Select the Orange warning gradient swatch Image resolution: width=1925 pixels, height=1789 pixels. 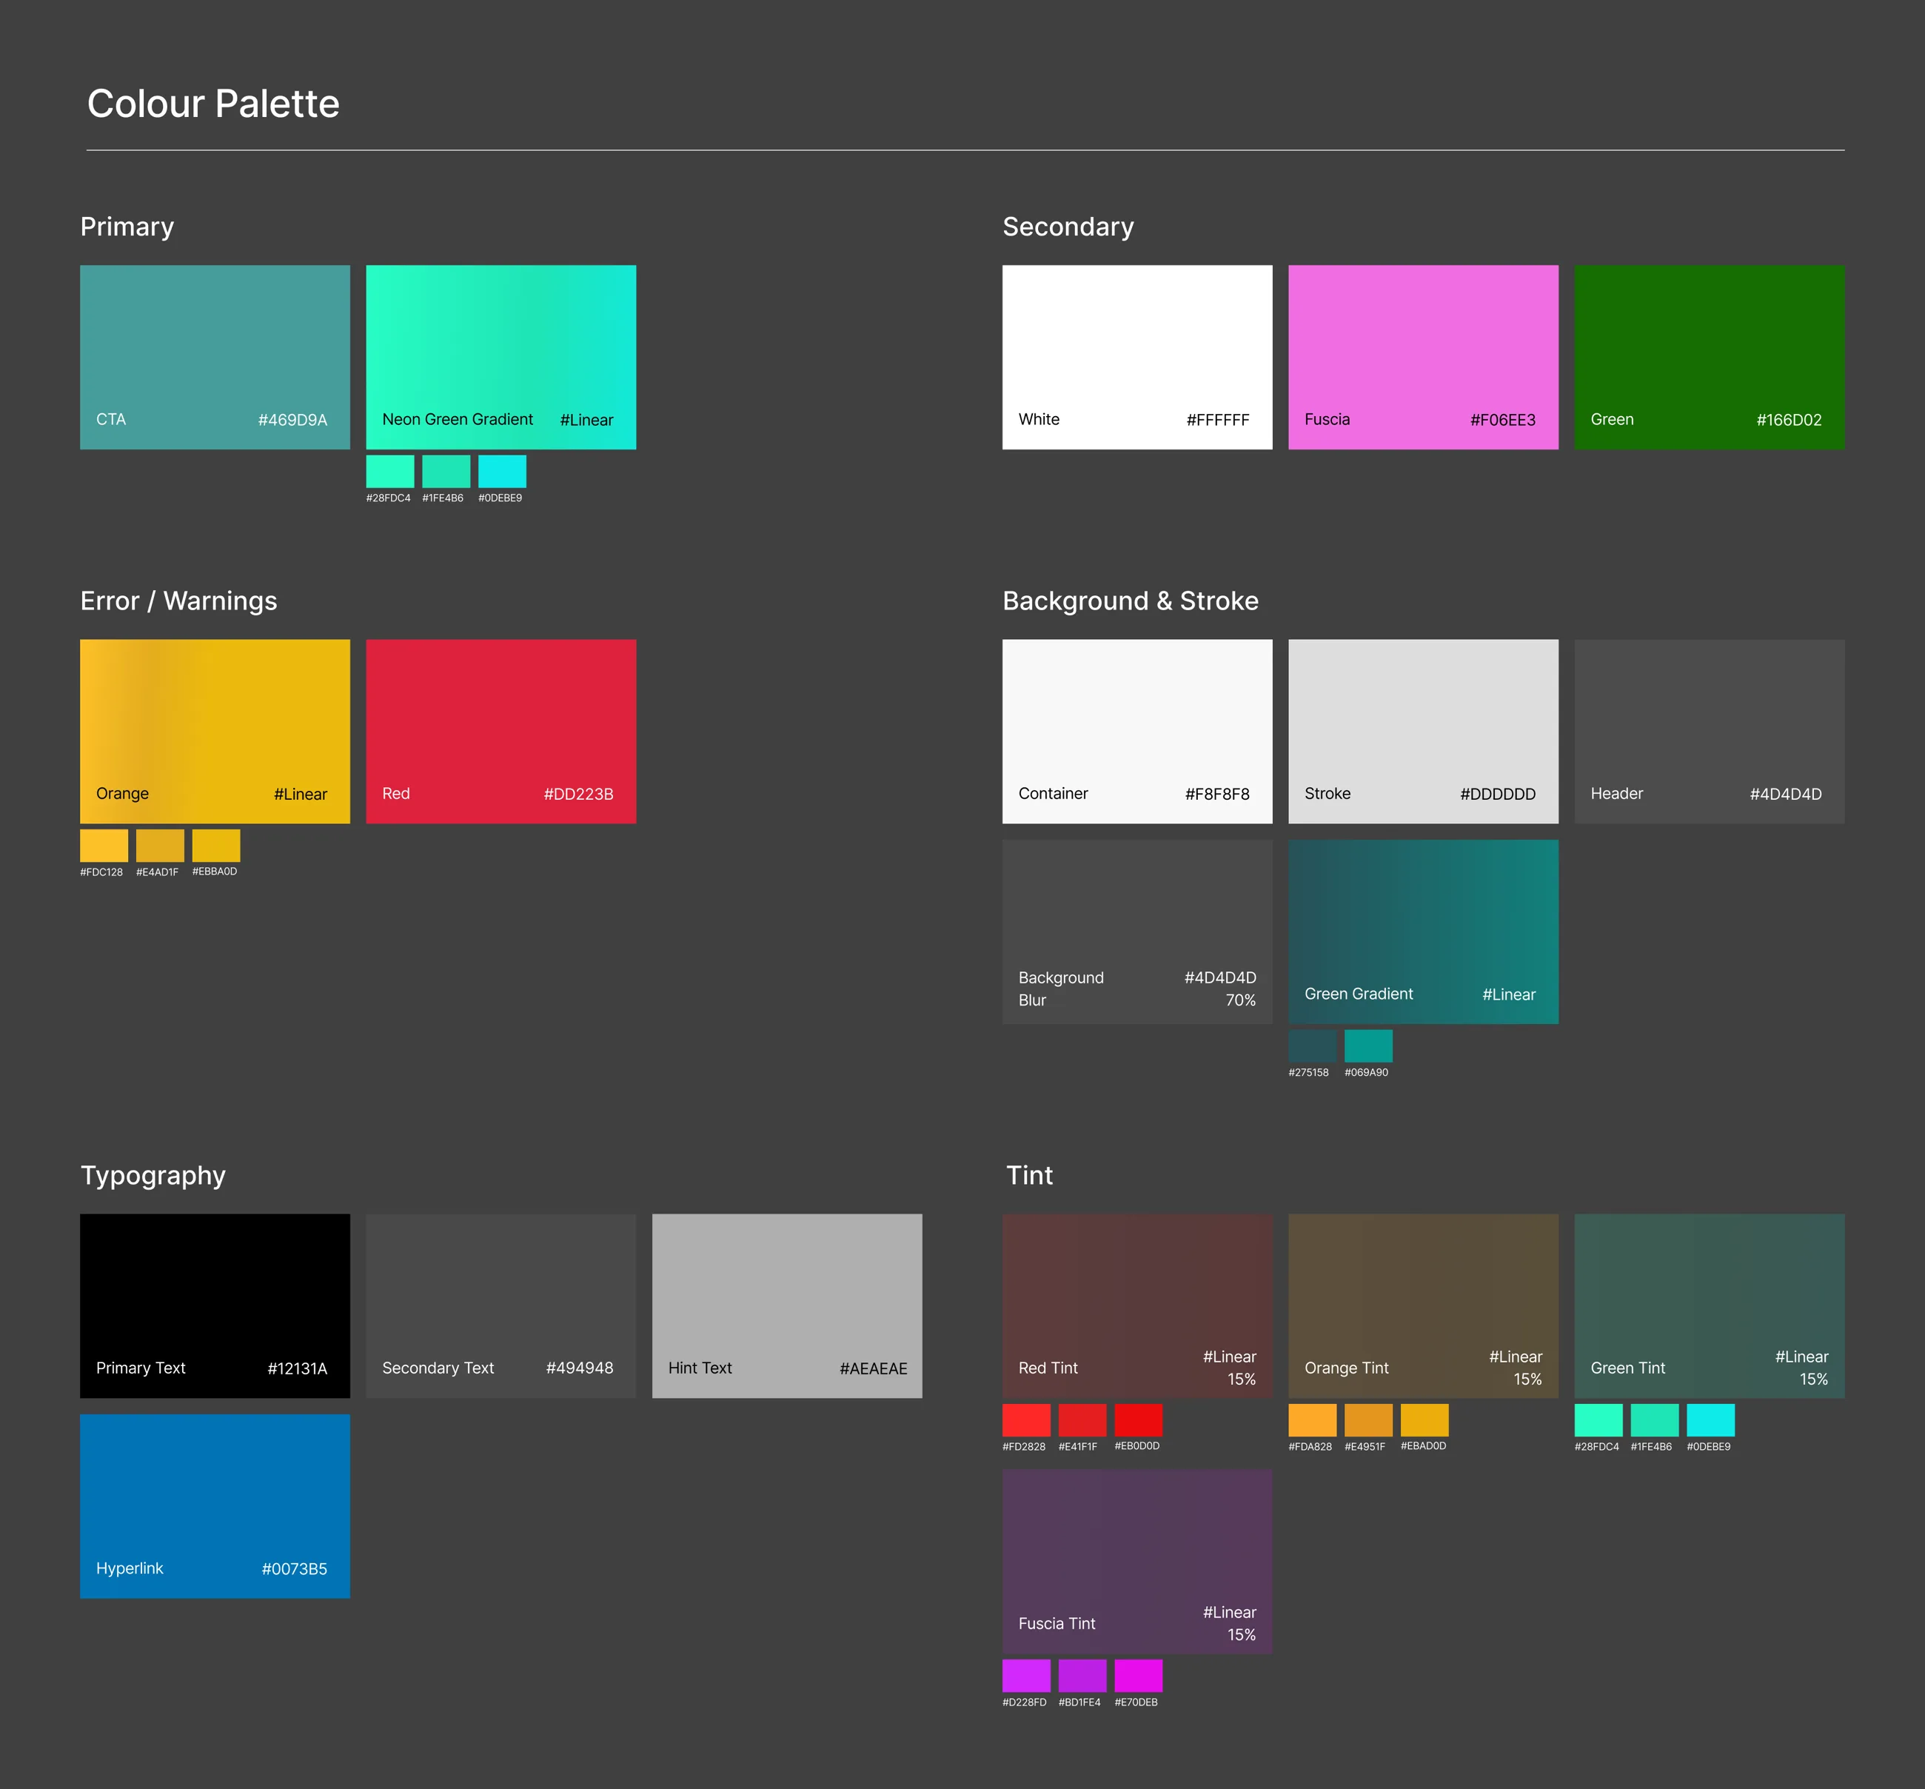click(215, 731)
